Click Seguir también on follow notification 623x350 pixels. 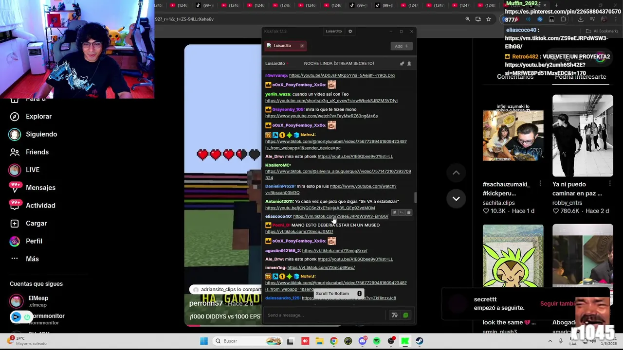(558, 304)
